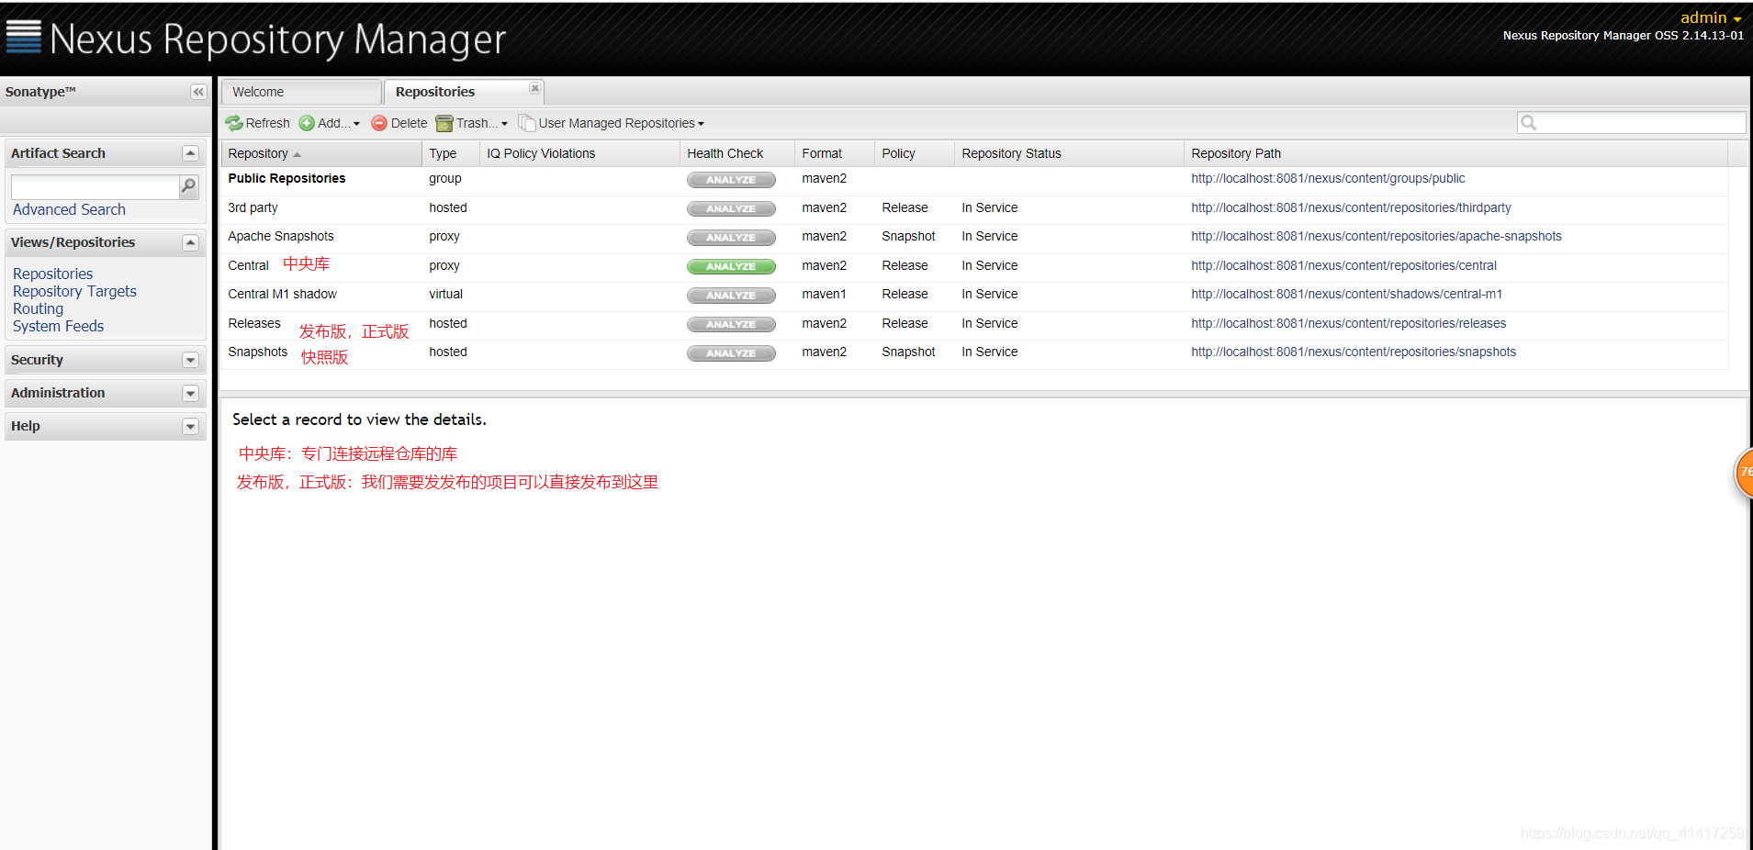Click ANALYZE for Central M1 shadow
The height and width of the screenshot is (850, 1753).
[731, 296]
